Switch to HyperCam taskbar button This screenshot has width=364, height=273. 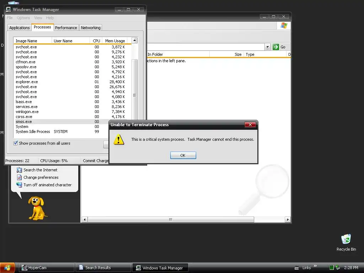point(47,268)
